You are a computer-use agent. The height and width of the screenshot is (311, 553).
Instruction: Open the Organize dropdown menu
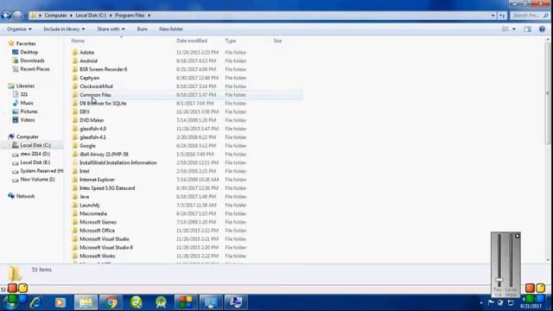click(19, 29)
